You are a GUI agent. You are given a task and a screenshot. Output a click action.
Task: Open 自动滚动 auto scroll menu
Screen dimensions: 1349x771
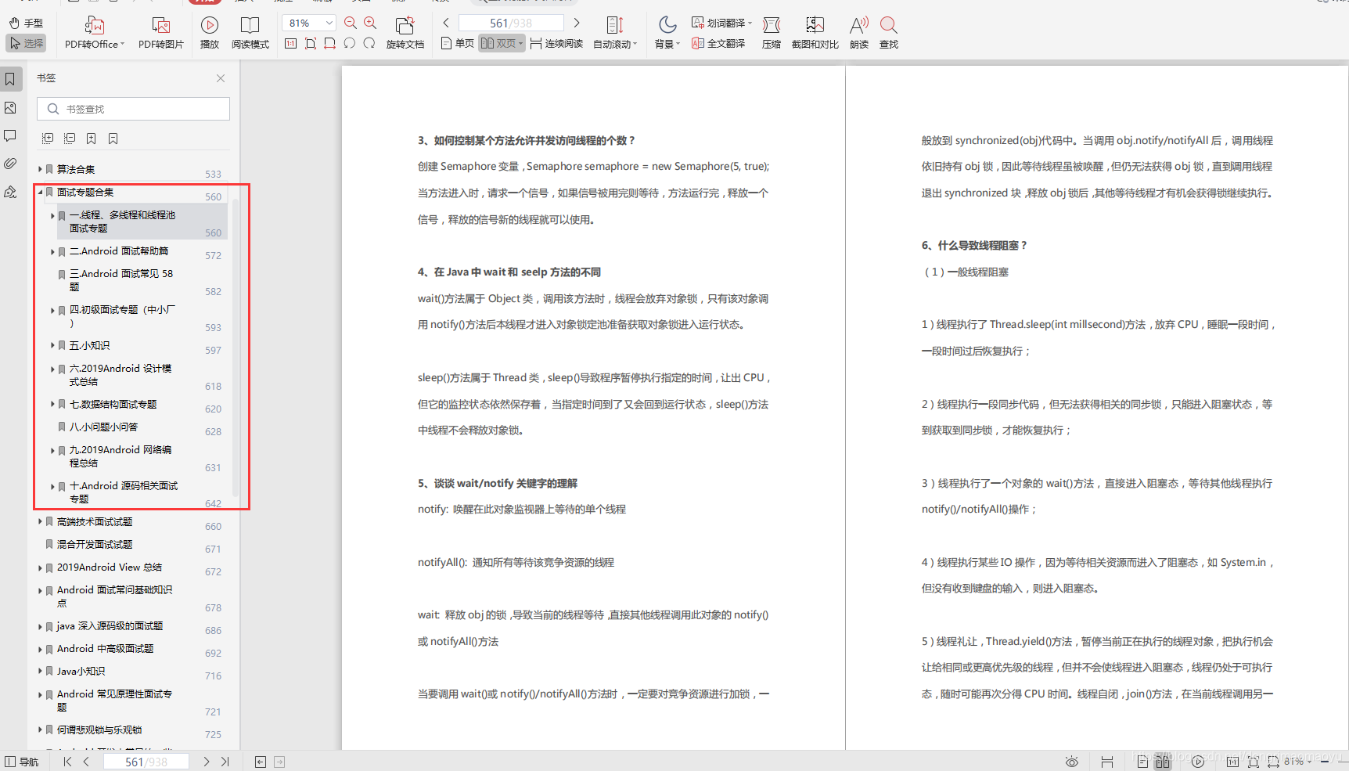click(x=615, y=34)
